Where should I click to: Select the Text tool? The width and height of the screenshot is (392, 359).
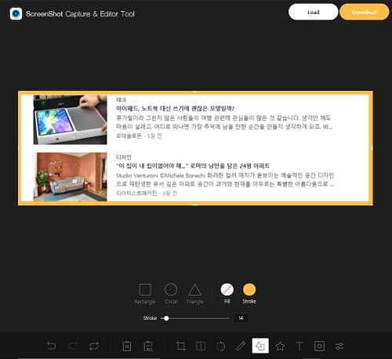(x=299, y=346)
